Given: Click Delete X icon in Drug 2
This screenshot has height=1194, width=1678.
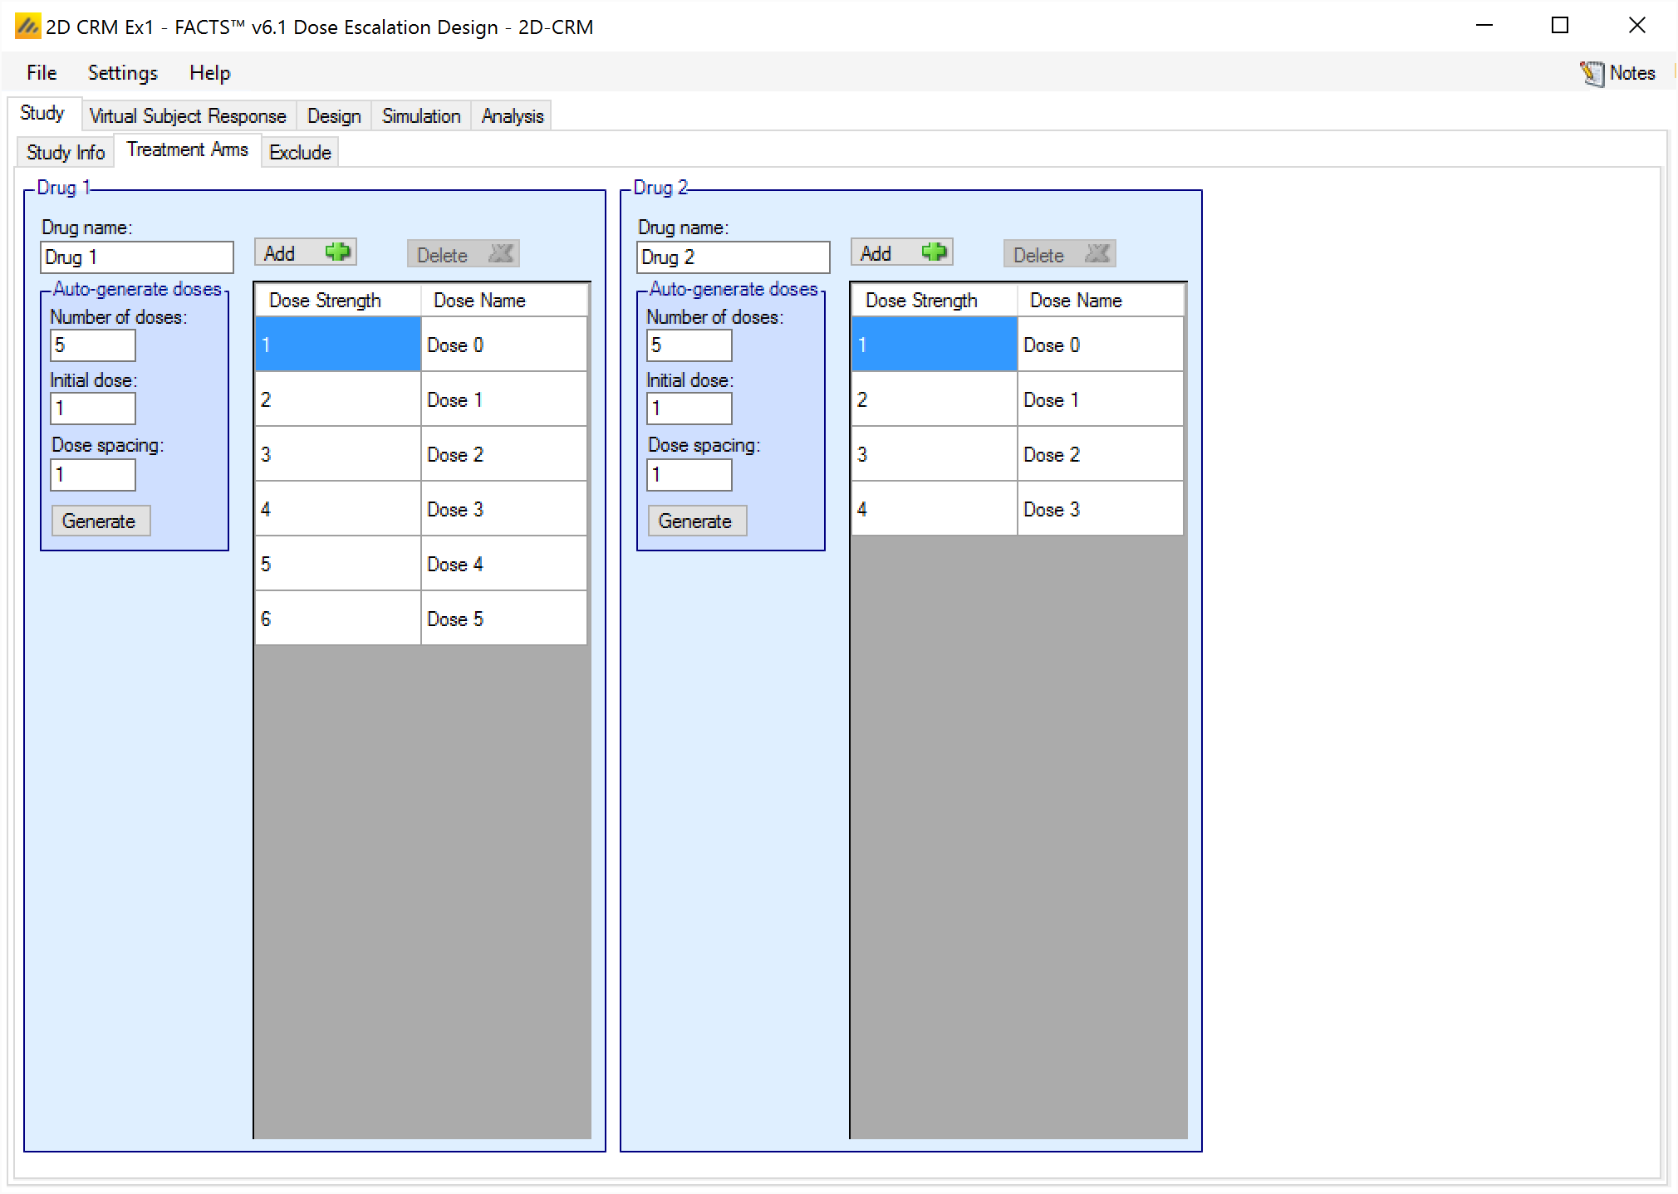Looking at the screenshot, I should click(x=1097, y=254).
